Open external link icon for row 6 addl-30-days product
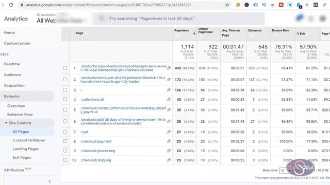330x185 pixels. pos(169,121)
